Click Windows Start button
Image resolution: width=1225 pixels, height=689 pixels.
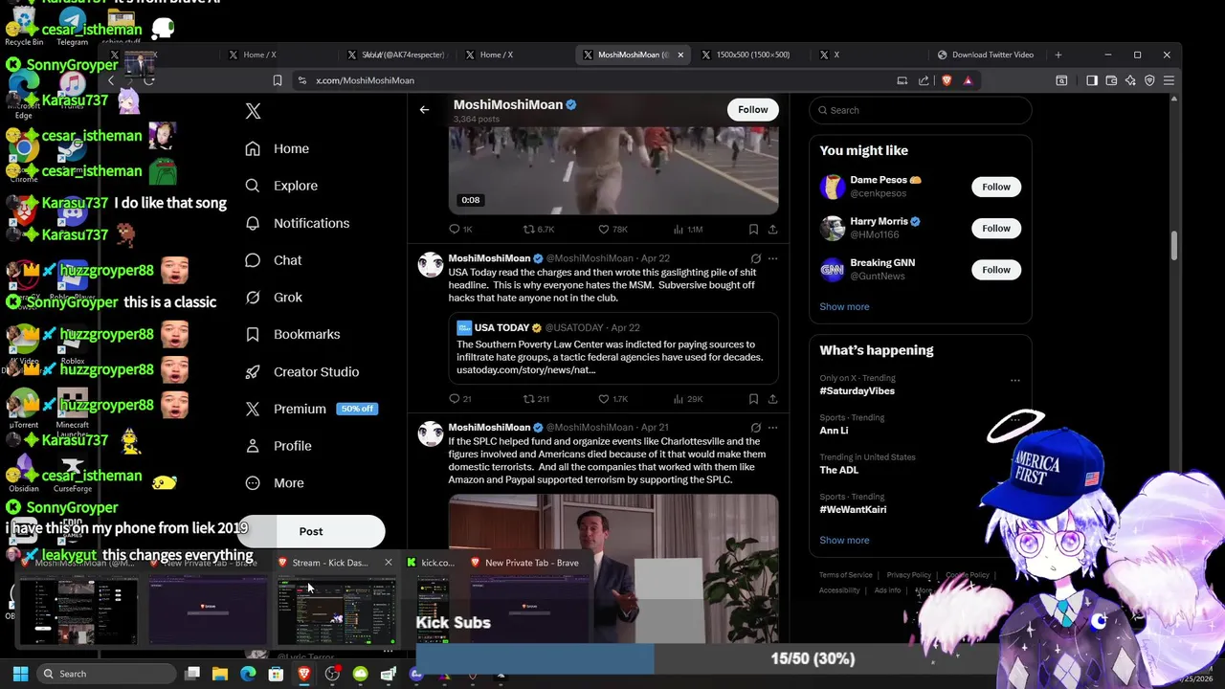[20, 674]
